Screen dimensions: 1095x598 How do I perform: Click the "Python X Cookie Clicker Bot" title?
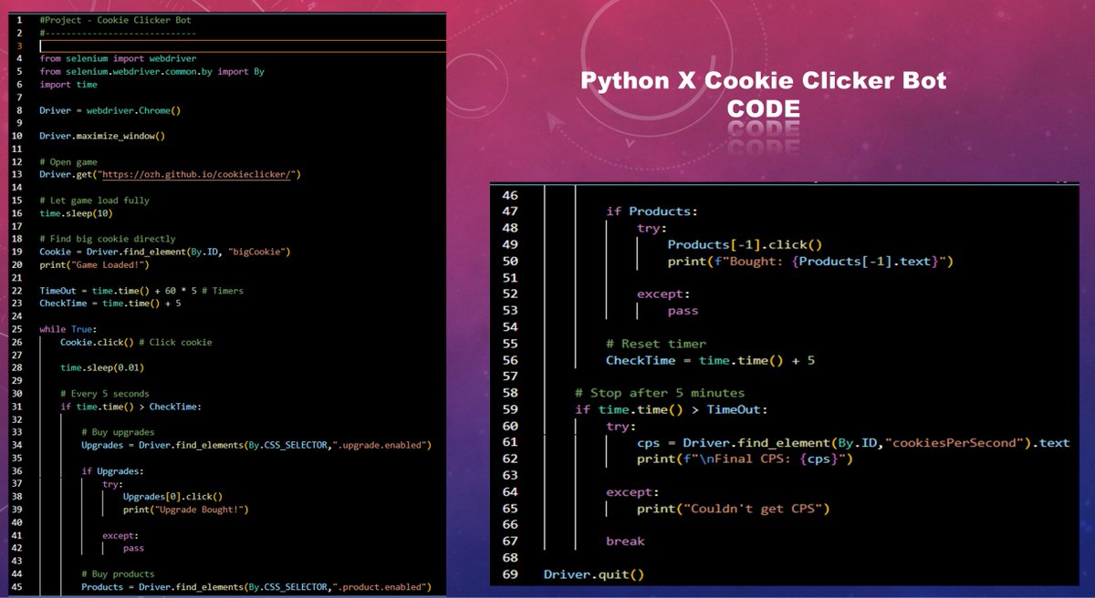point(764,82)
